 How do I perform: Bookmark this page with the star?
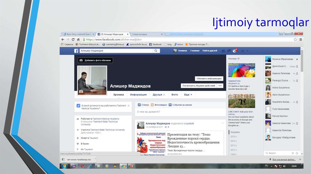pos(295,40)
